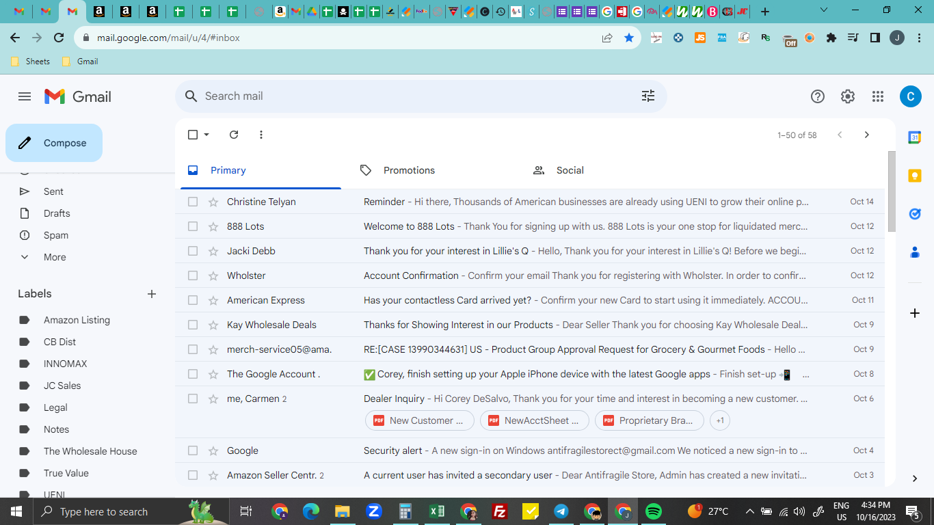The image size is (934, 525).
Task: Select the 888 Lots email checkbox
Action: click(193, 226)
